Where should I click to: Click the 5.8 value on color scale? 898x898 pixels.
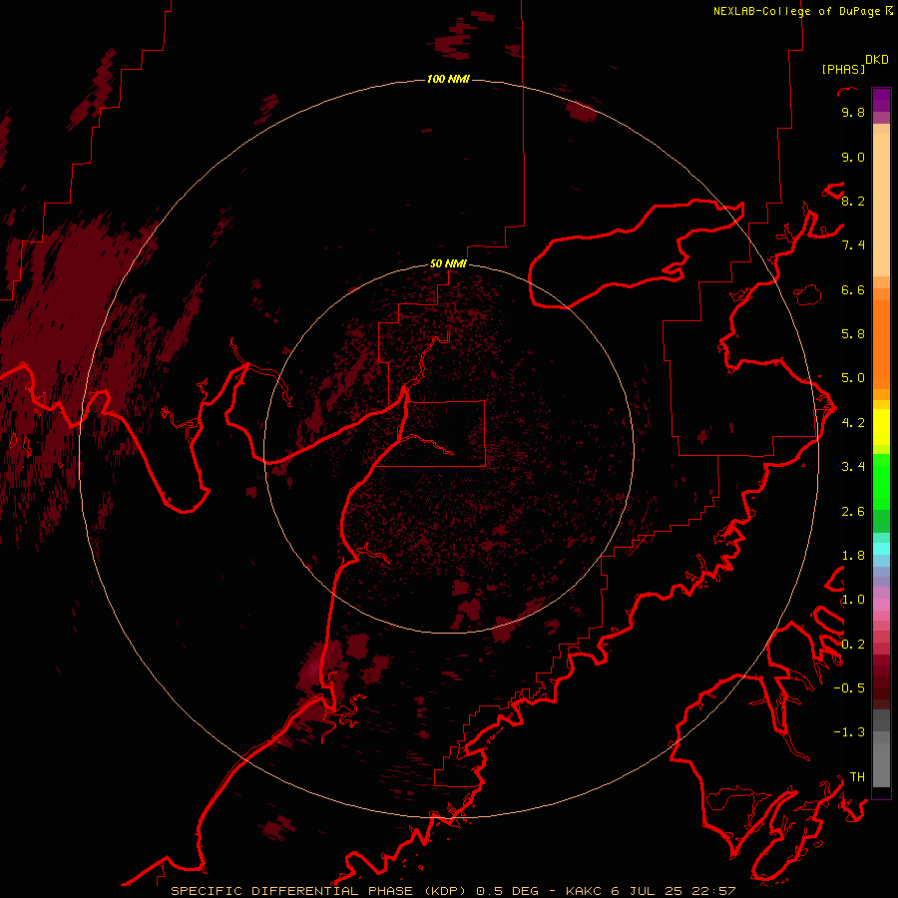pyautogui.click(x=853, y=334)
